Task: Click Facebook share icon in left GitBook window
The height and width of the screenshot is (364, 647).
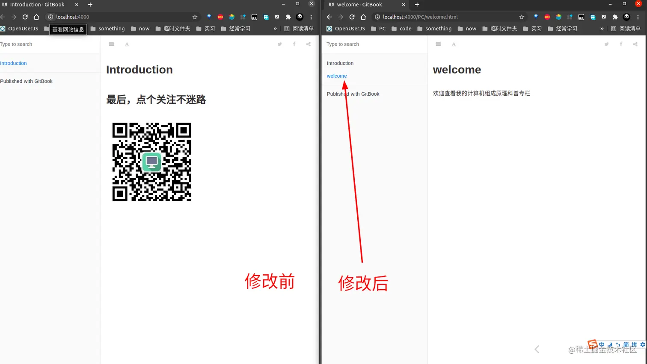Action: click(x=294, y=44)
